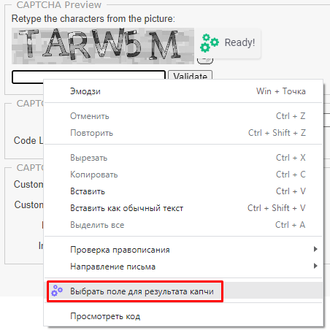330x333 pixels.
Task: Click the green gears solver icon
Action: point(210,43)
